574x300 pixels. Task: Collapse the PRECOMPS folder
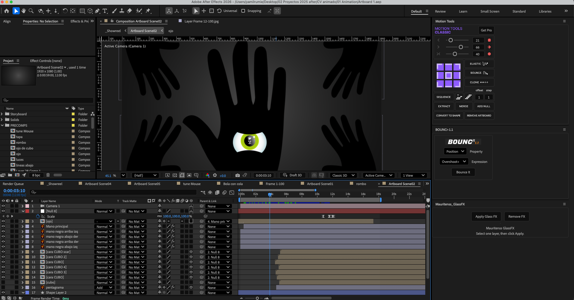pos(2,125)
